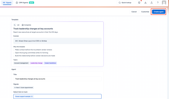Viewport: 169px width, 99px height.
Task: Click the Customise button
Action: [x=145, y=12]
